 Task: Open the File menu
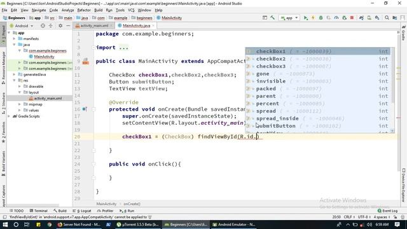(4, 10)
